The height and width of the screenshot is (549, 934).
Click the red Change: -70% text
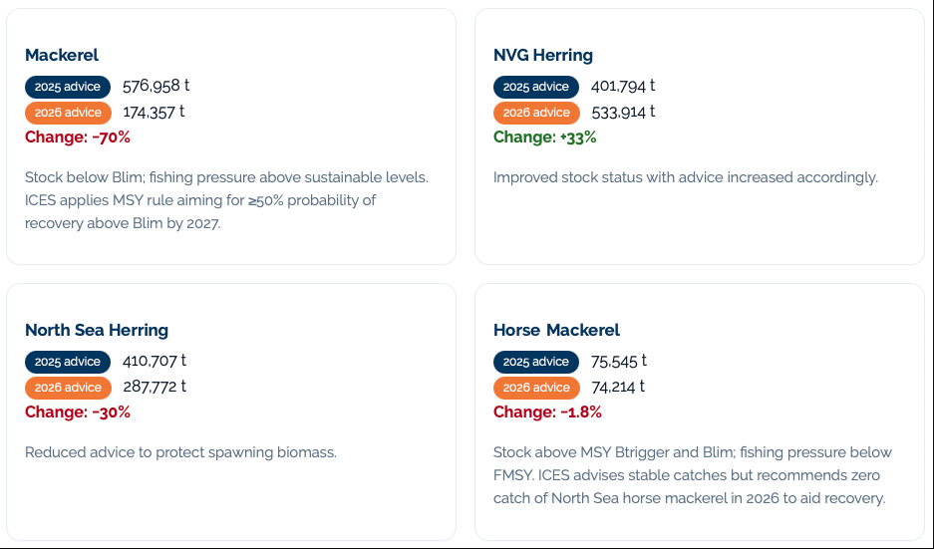(x=78, y=137)
